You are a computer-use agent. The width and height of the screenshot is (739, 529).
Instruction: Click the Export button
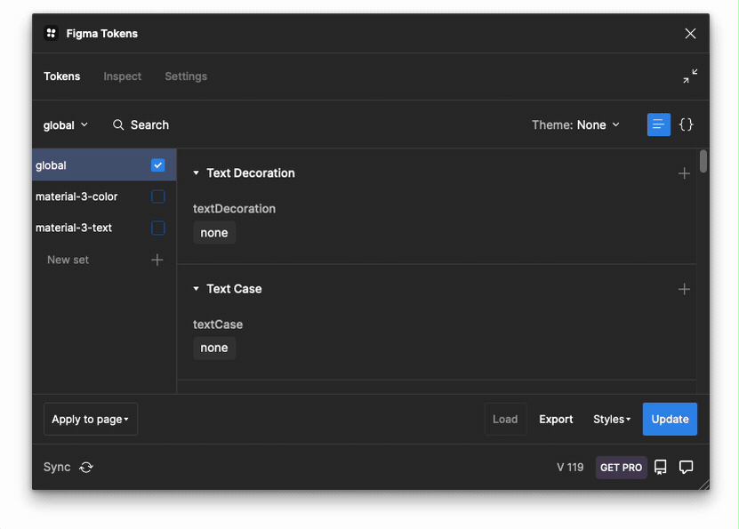(x=556, y=420)
